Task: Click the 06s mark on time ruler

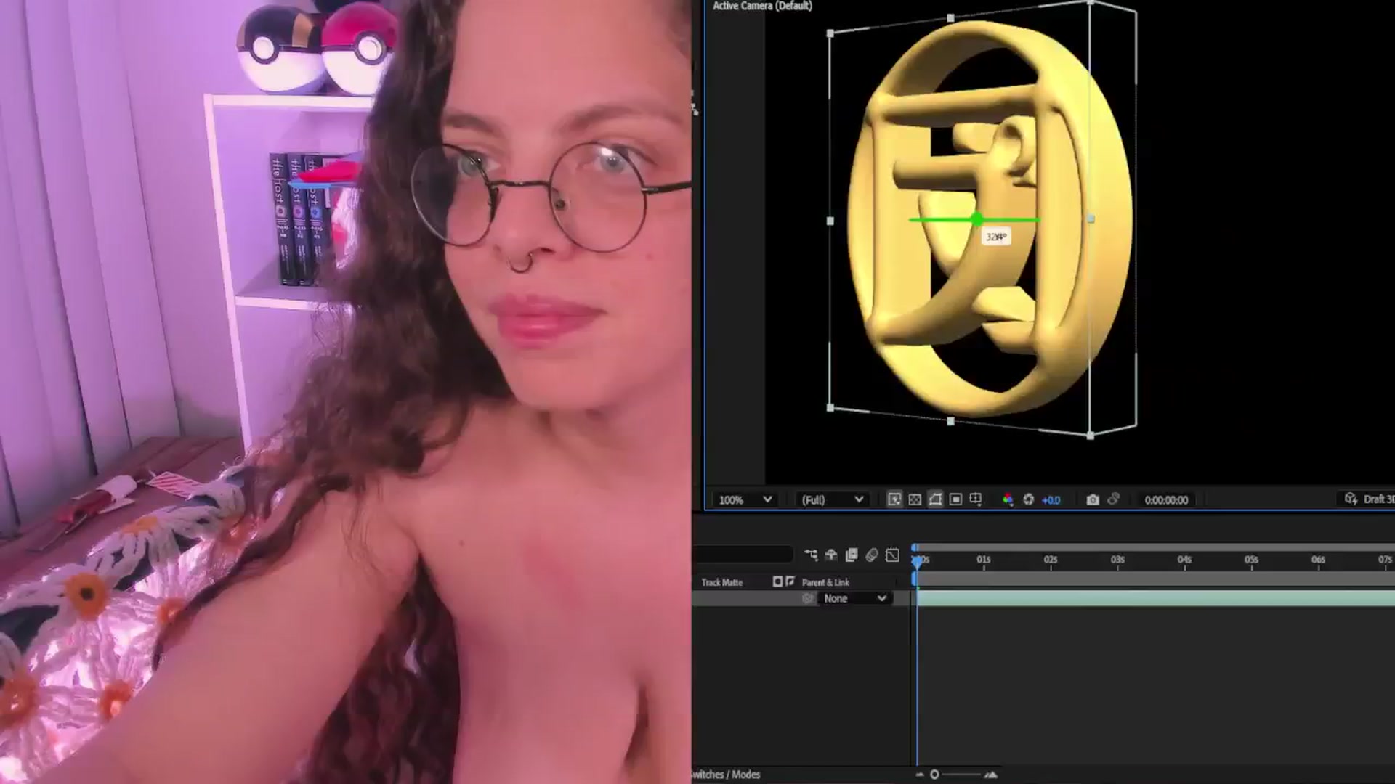Action: (x=1318, y=560)
